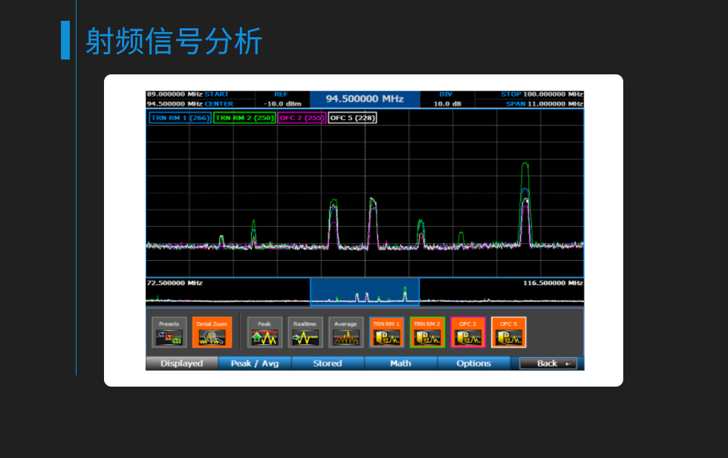The image size is (728, 458).
Task: Open the Peak / Avg tab
Action: (x=255, y=364)
